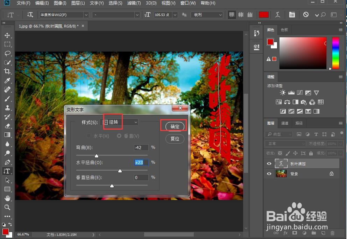
Task: Switch to the 路径 tab
Action: tap(299, 123)
